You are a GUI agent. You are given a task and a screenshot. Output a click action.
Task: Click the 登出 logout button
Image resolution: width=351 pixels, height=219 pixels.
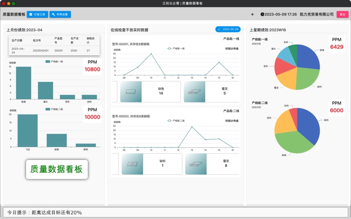[x=343, y=14]
